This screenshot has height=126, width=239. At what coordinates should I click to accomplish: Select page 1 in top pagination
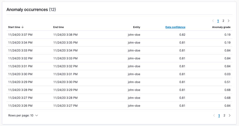[218, 21]
